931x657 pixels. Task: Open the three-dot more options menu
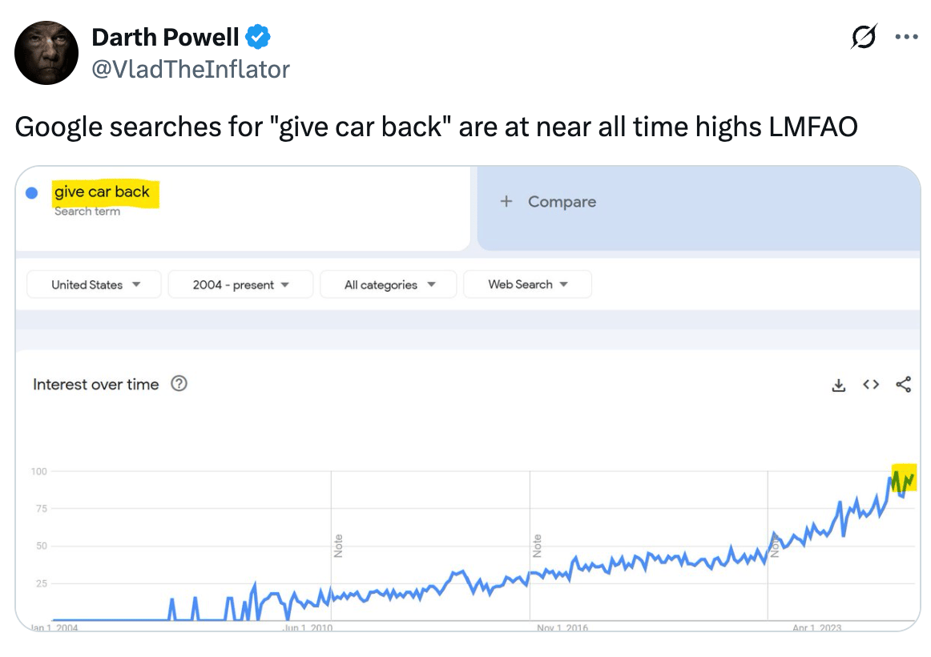[x=906, y=37]
